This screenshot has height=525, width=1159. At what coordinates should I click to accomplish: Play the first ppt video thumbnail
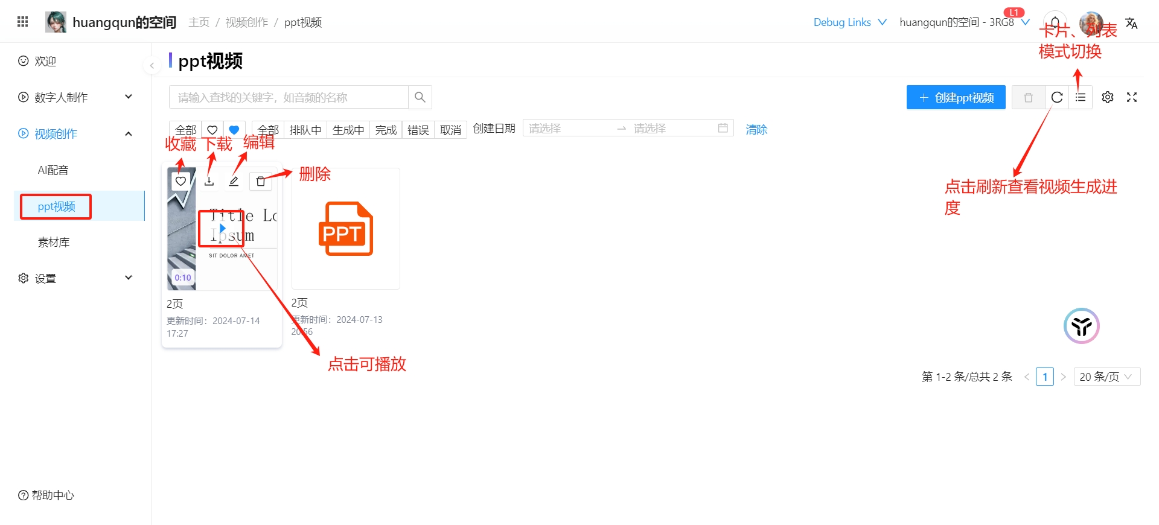[222, 228]
